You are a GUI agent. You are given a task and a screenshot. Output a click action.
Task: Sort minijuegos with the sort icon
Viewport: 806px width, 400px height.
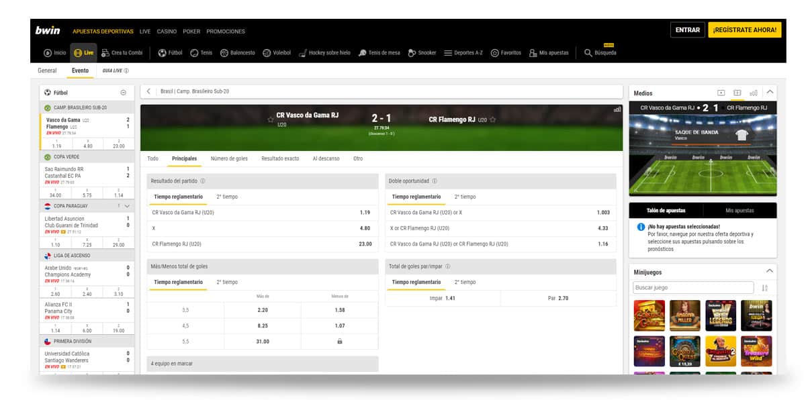[764, 288]
